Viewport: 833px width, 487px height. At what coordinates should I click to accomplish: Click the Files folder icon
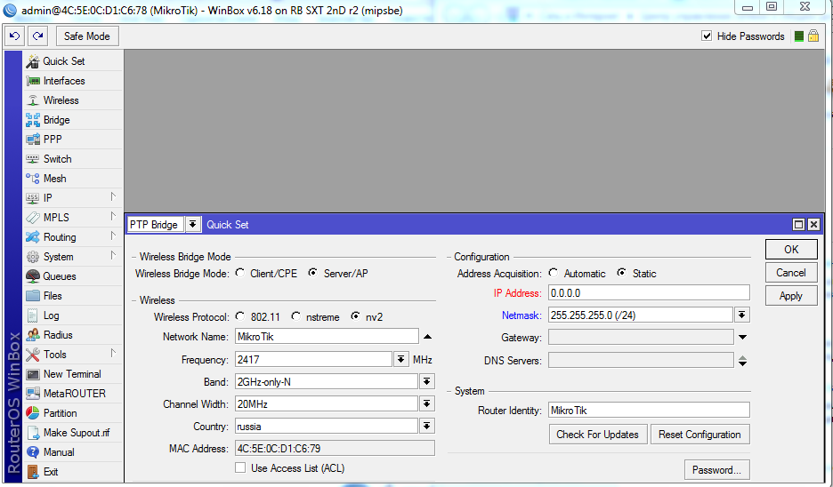coord(33,296)
